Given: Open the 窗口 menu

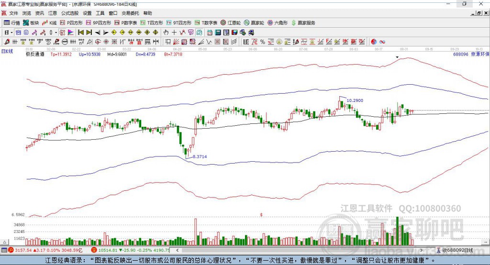Looking at the screenshot, I should 113,13.
